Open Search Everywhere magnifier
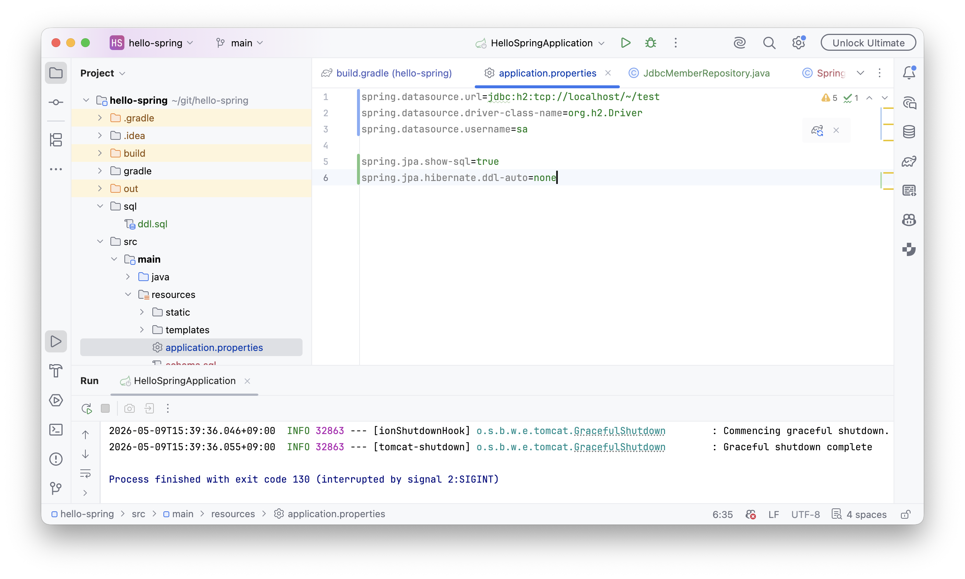Screen dimensions: 965x579 (x=769, y=43)
